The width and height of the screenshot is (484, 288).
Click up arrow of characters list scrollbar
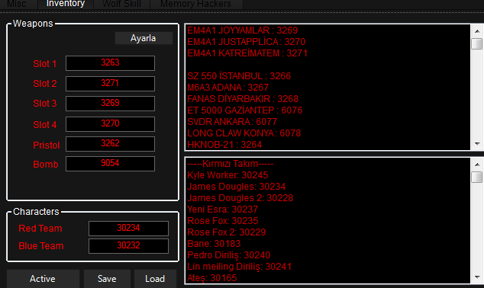(477, 165)
